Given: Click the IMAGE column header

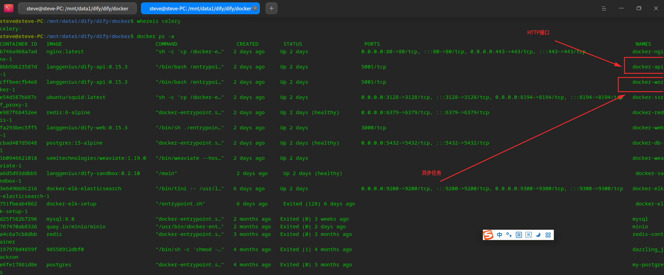Looking at the screenshot, I should tap(54, 44).
